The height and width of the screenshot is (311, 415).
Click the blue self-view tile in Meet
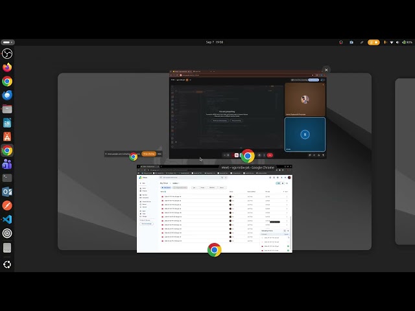[x=305, y=134]
